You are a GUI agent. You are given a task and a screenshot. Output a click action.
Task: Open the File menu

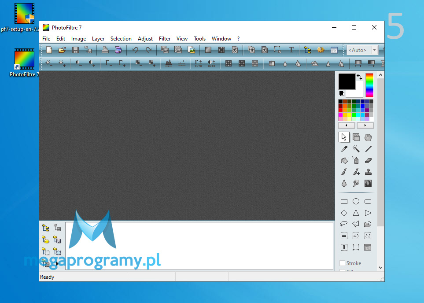[x=46, y=39]
